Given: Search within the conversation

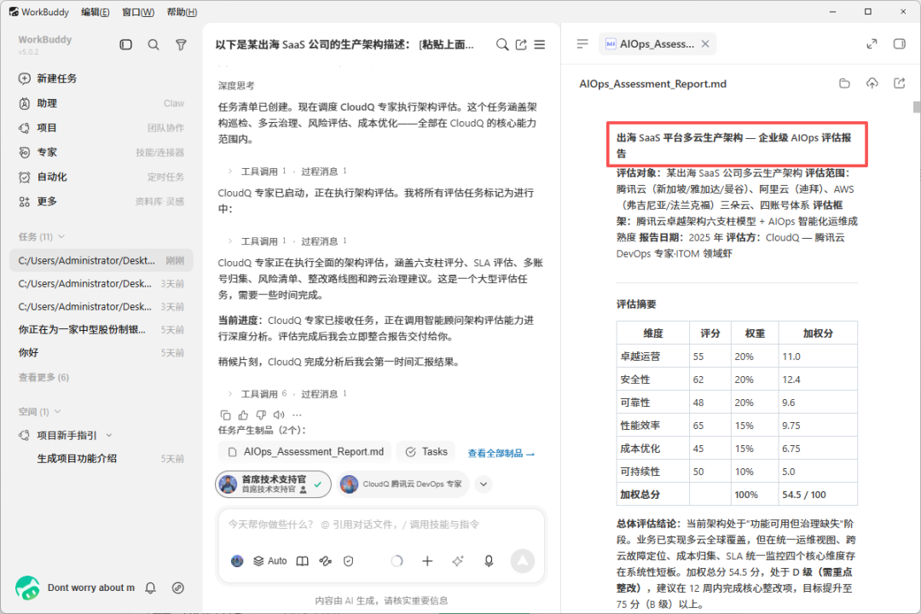Looking at the screenshot, I should click(502, 44).
